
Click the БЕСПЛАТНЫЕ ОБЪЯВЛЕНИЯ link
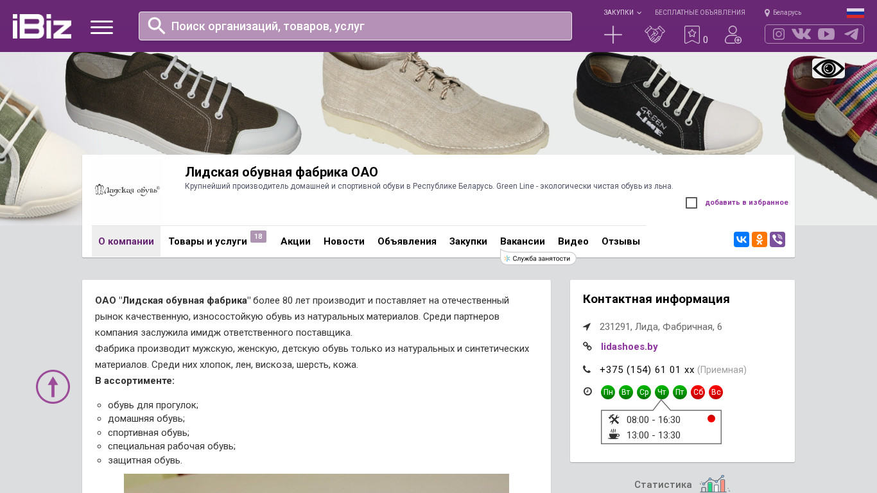700,13
